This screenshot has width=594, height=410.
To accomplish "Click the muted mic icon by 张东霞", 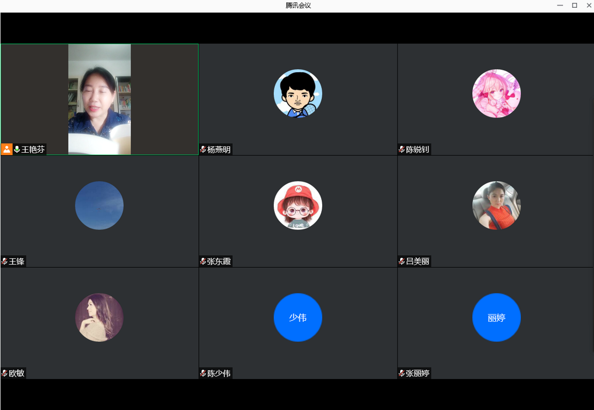I will pyautogui.click(x=203, y=261).
